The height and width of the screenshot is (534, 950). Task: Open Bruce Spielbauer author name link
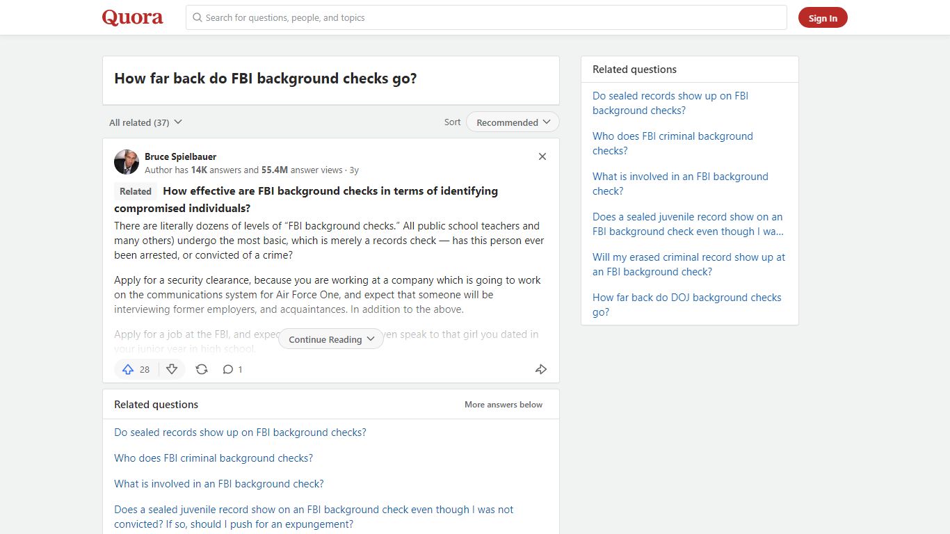pos(181,156)
